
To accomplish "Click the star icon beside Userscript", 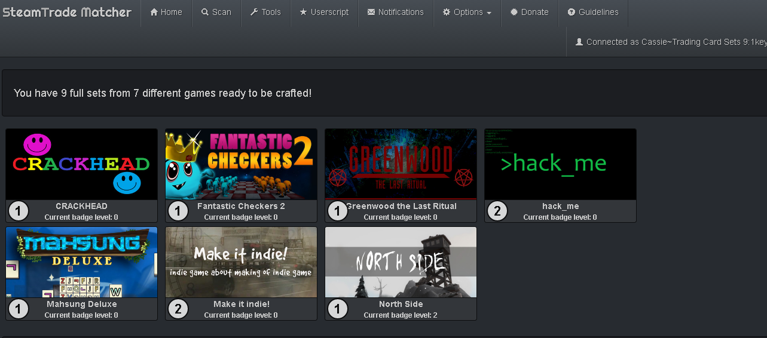I will (x=303, y=12).
